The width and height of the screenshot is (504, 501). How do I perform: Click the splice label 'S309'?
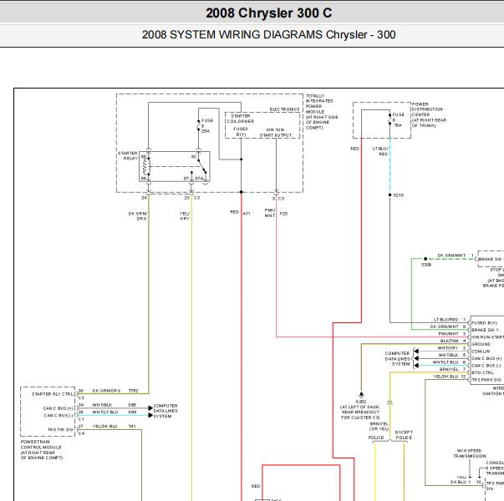pyautogui.click(x=426, y=265)
